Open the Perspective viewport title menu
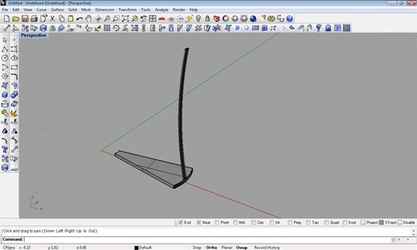The width and height of the screenshot is (417, 250). click(x=33, y=35)
